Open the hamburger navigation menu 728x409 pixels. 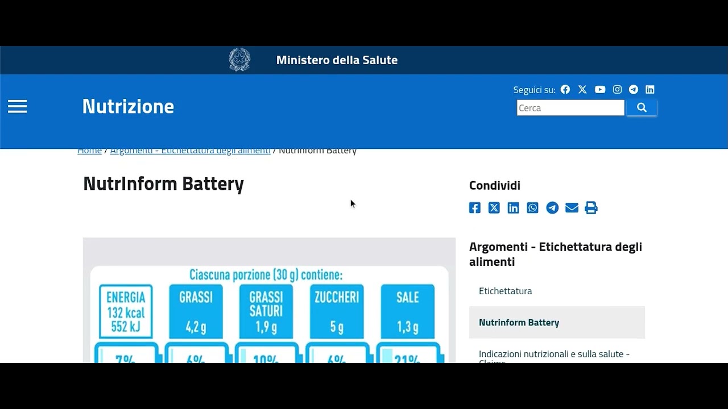point(17,107)
